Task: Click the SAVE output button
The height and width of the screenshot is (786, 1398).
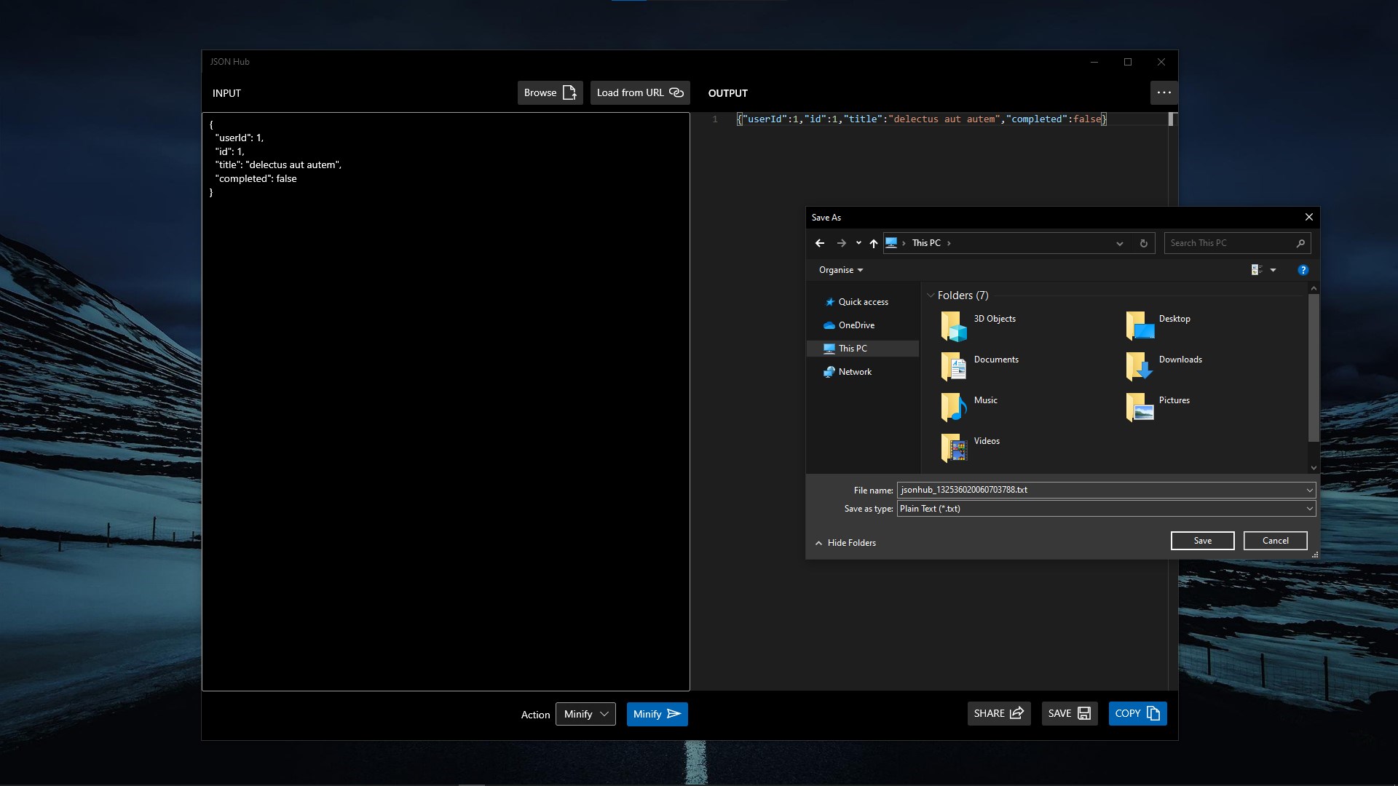Action: (1069, 713)
